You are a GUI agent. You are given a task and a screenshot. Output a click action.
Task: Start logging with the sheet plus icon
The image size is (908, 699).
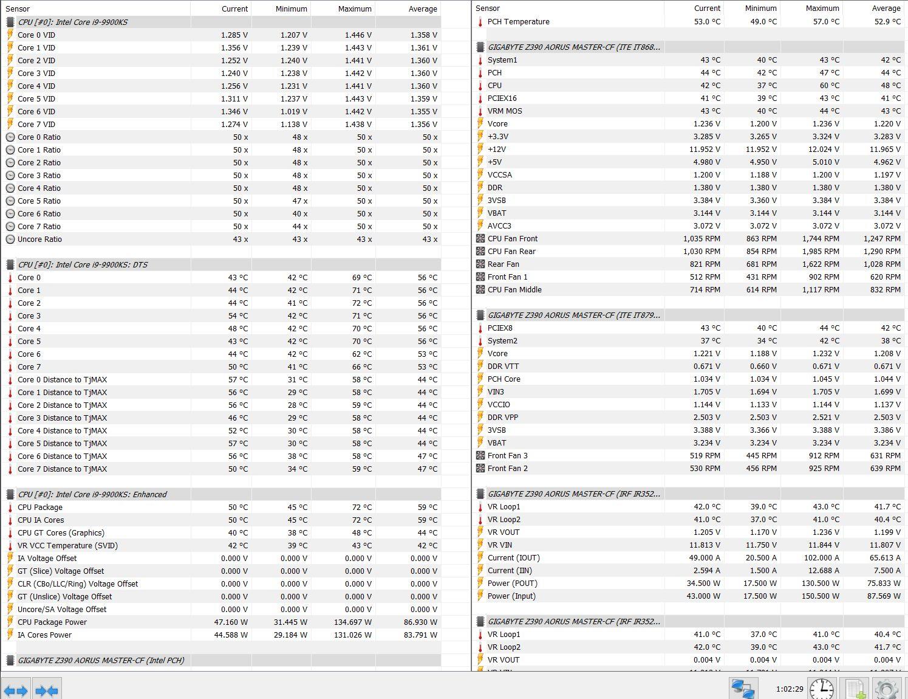[855, 689]
